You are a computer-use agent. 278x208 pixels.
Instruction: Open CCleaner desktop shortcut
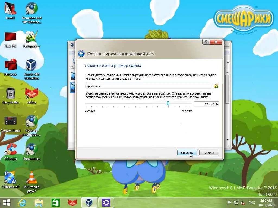(11, 152)
